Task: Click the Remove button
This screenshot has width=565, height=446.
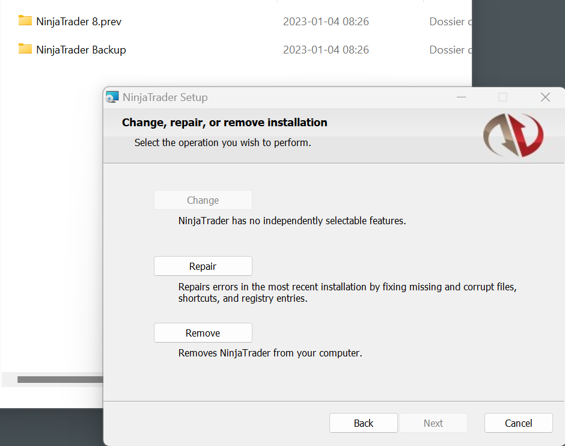Action: [x=203, y=332]
